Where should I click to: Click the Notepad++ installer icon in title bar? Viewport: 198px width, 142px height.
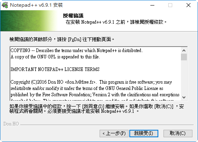pyautogui.click(x=5, y=5)
